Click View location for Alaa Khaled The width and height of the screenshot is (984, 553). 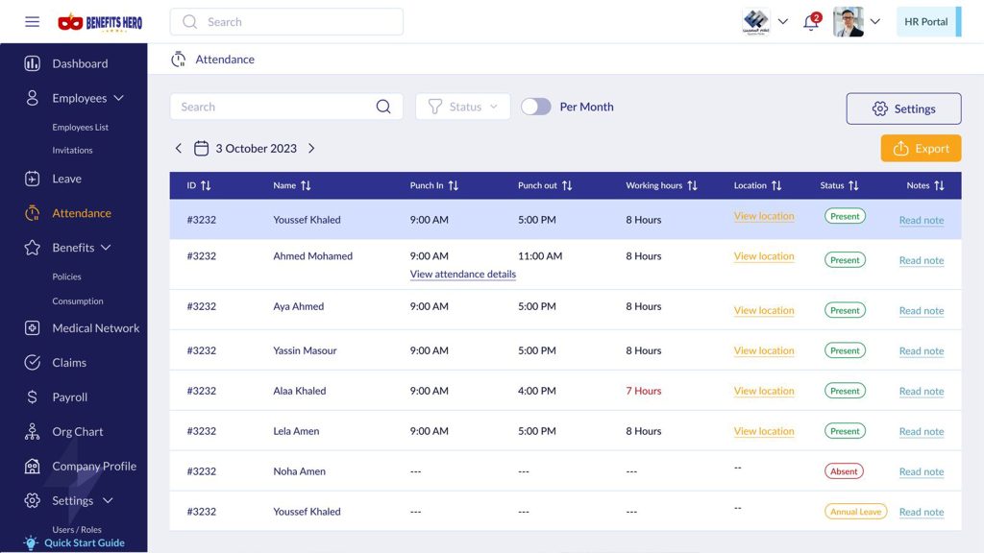(764, 391)
